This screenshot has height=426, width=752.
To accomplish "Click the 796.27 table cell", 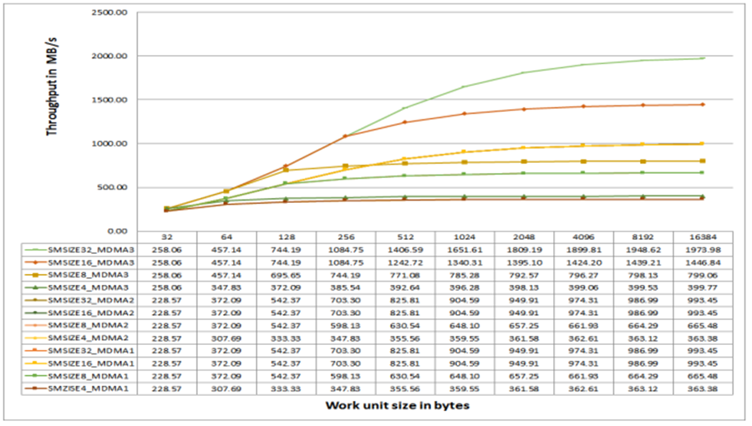I will pos(584,275).
